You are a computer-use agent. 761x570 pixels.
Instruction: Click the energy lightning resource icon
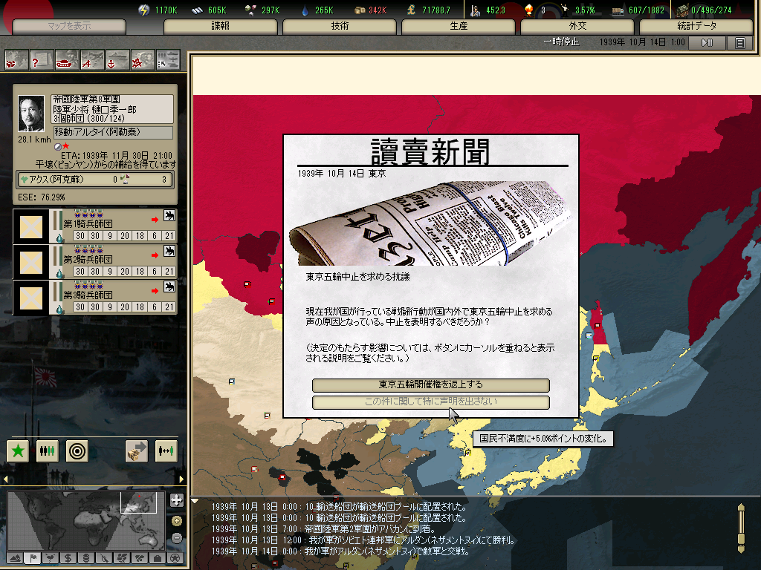[x=143, y=10]
